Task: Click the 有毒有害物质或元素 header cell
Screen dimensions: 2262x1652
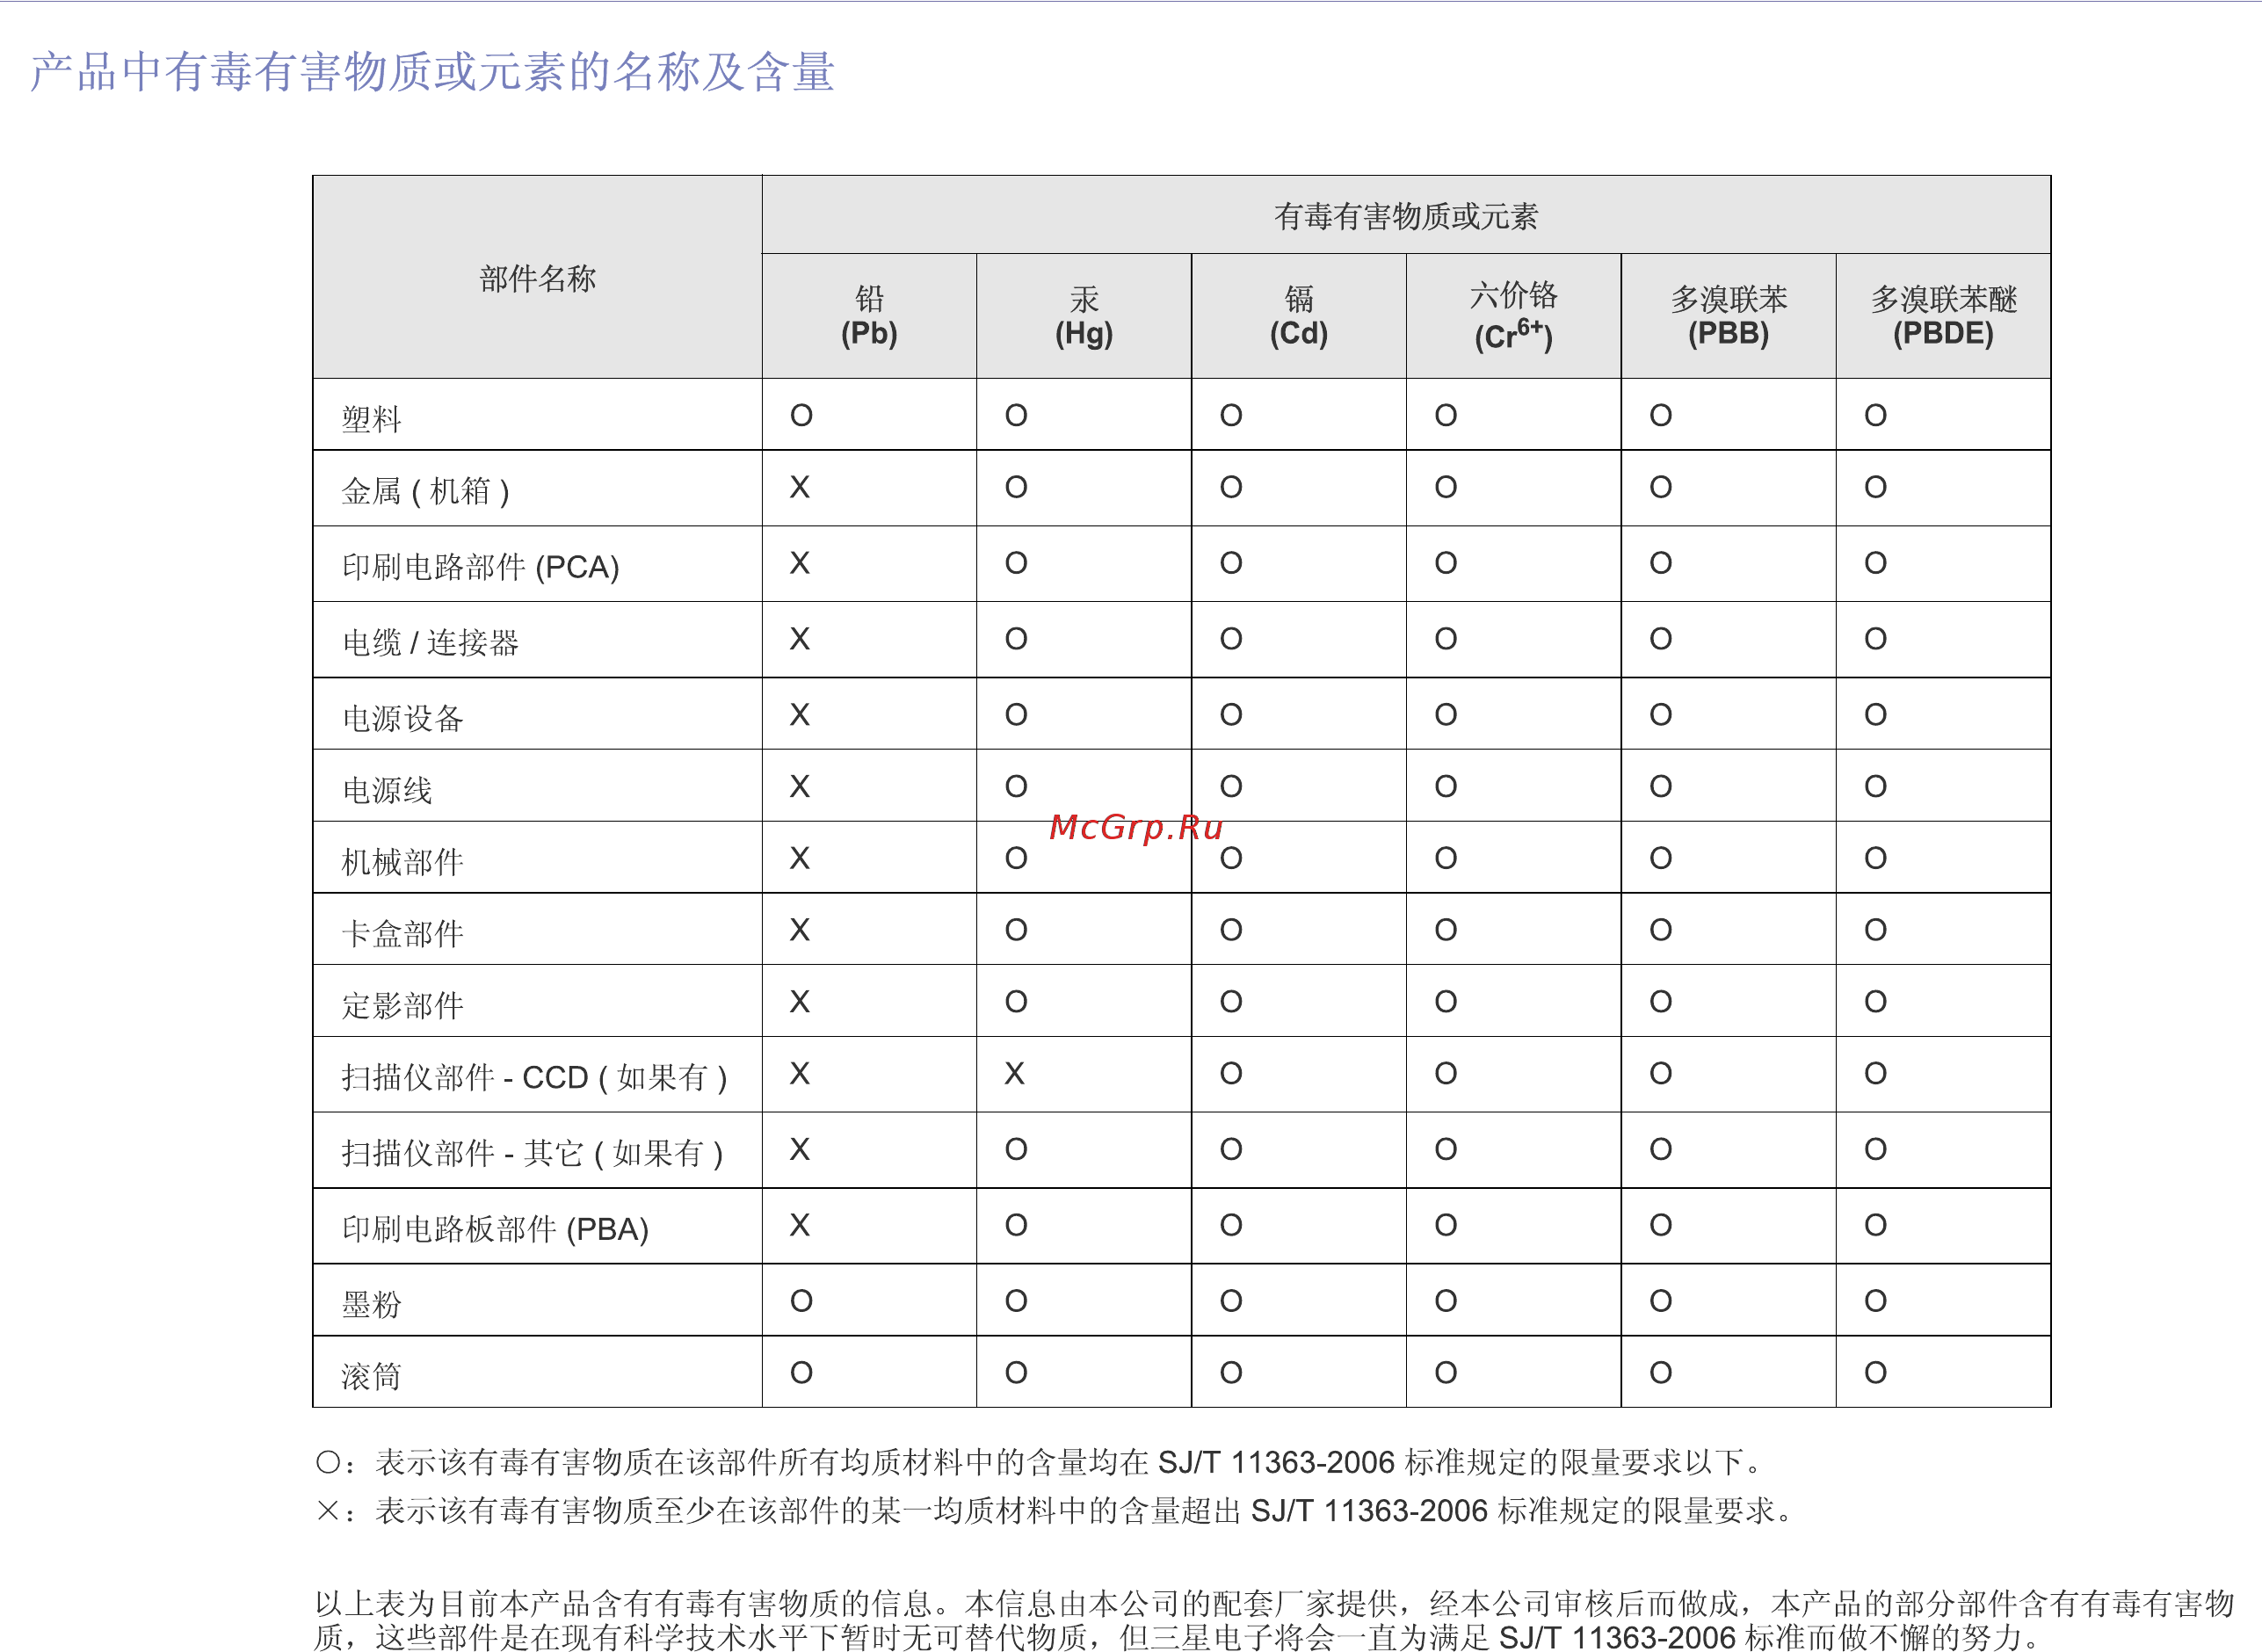Action: (1406, 216)
